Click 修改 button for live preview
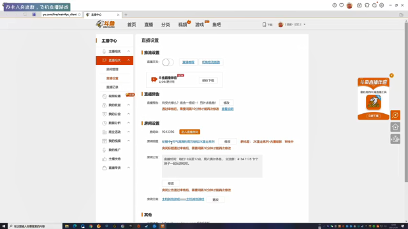 tap(226, 103)
